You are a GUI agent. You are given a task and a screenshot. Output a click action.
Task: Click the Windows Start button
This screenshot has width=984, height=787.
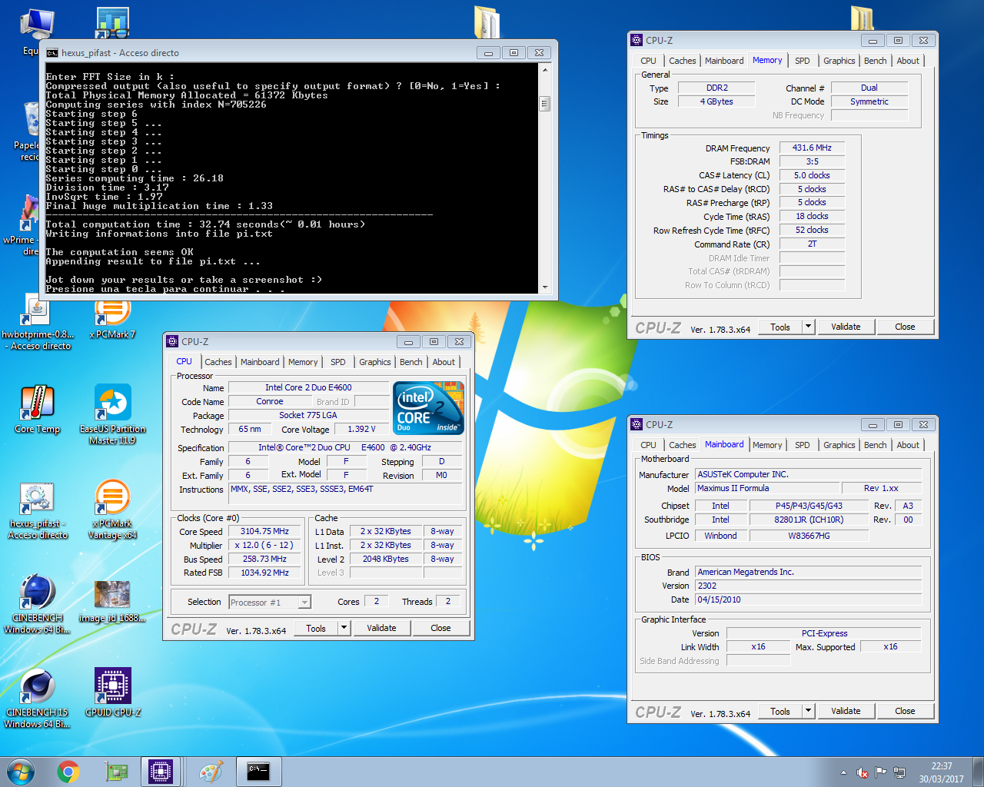click(x=21, y=771)
